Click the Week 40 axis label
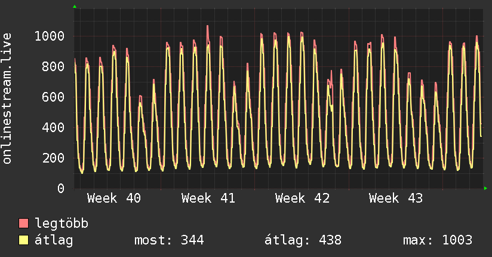The width and height of the screenshot is (492, 257). click(114, 198)
